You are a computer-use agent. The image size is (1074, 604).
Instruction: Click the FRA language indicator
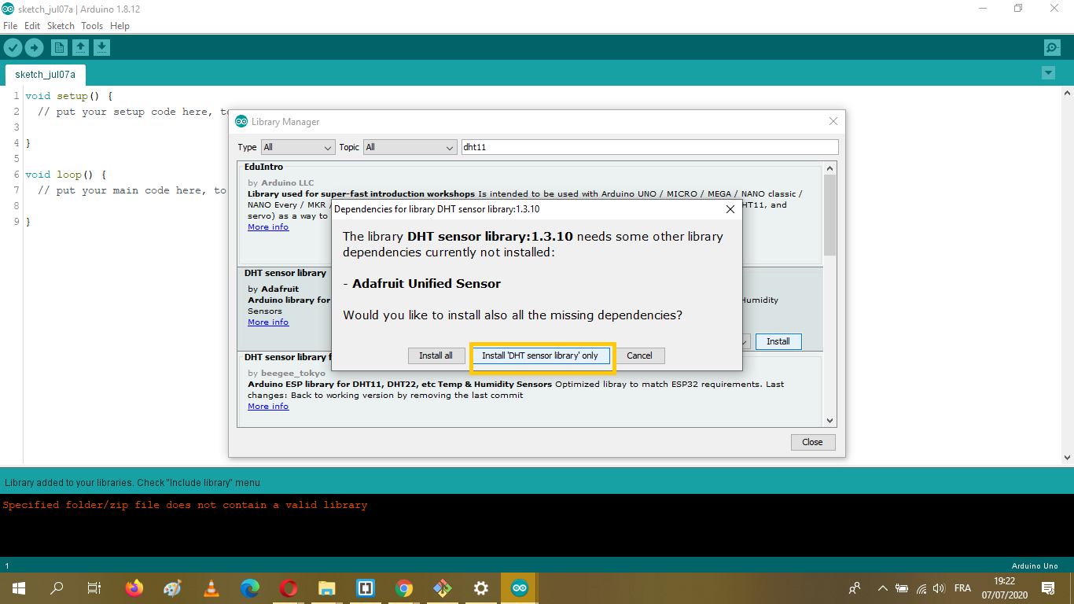(x=962, y=588)
